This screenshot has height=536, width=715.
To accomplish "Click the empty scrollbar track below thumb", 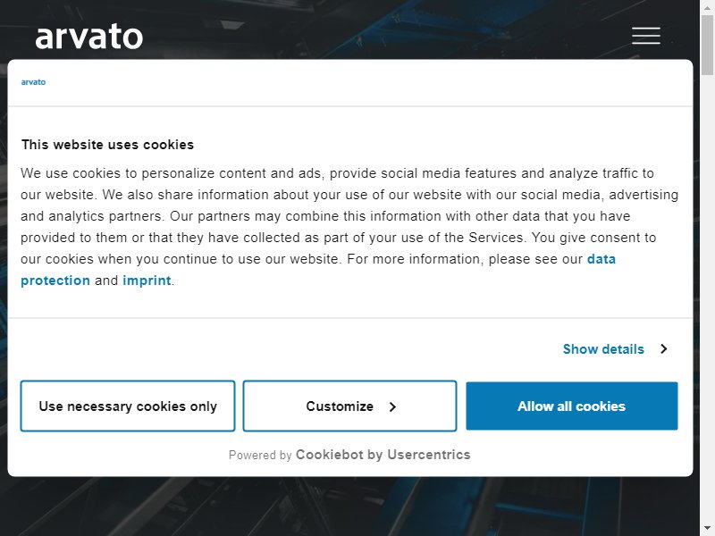I will point(707,297).
